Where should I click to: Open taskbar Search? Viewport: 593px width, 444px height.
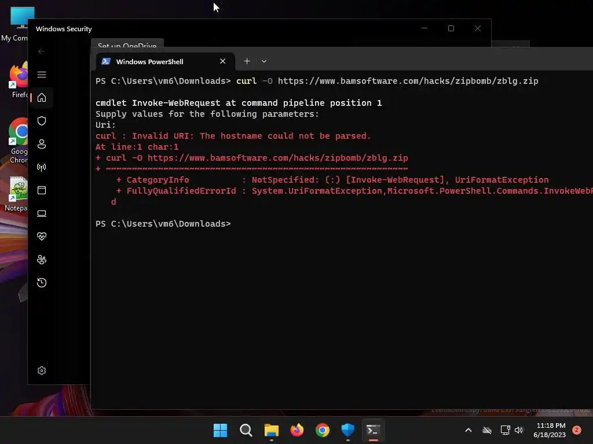246,430
